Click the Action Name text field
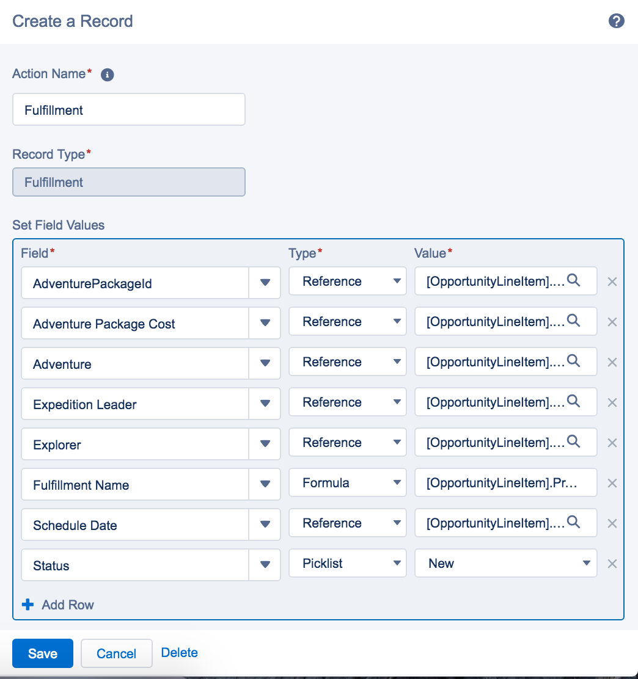This screenshot has width=638, height=679. pyautogui.click(x=128, y=110)
